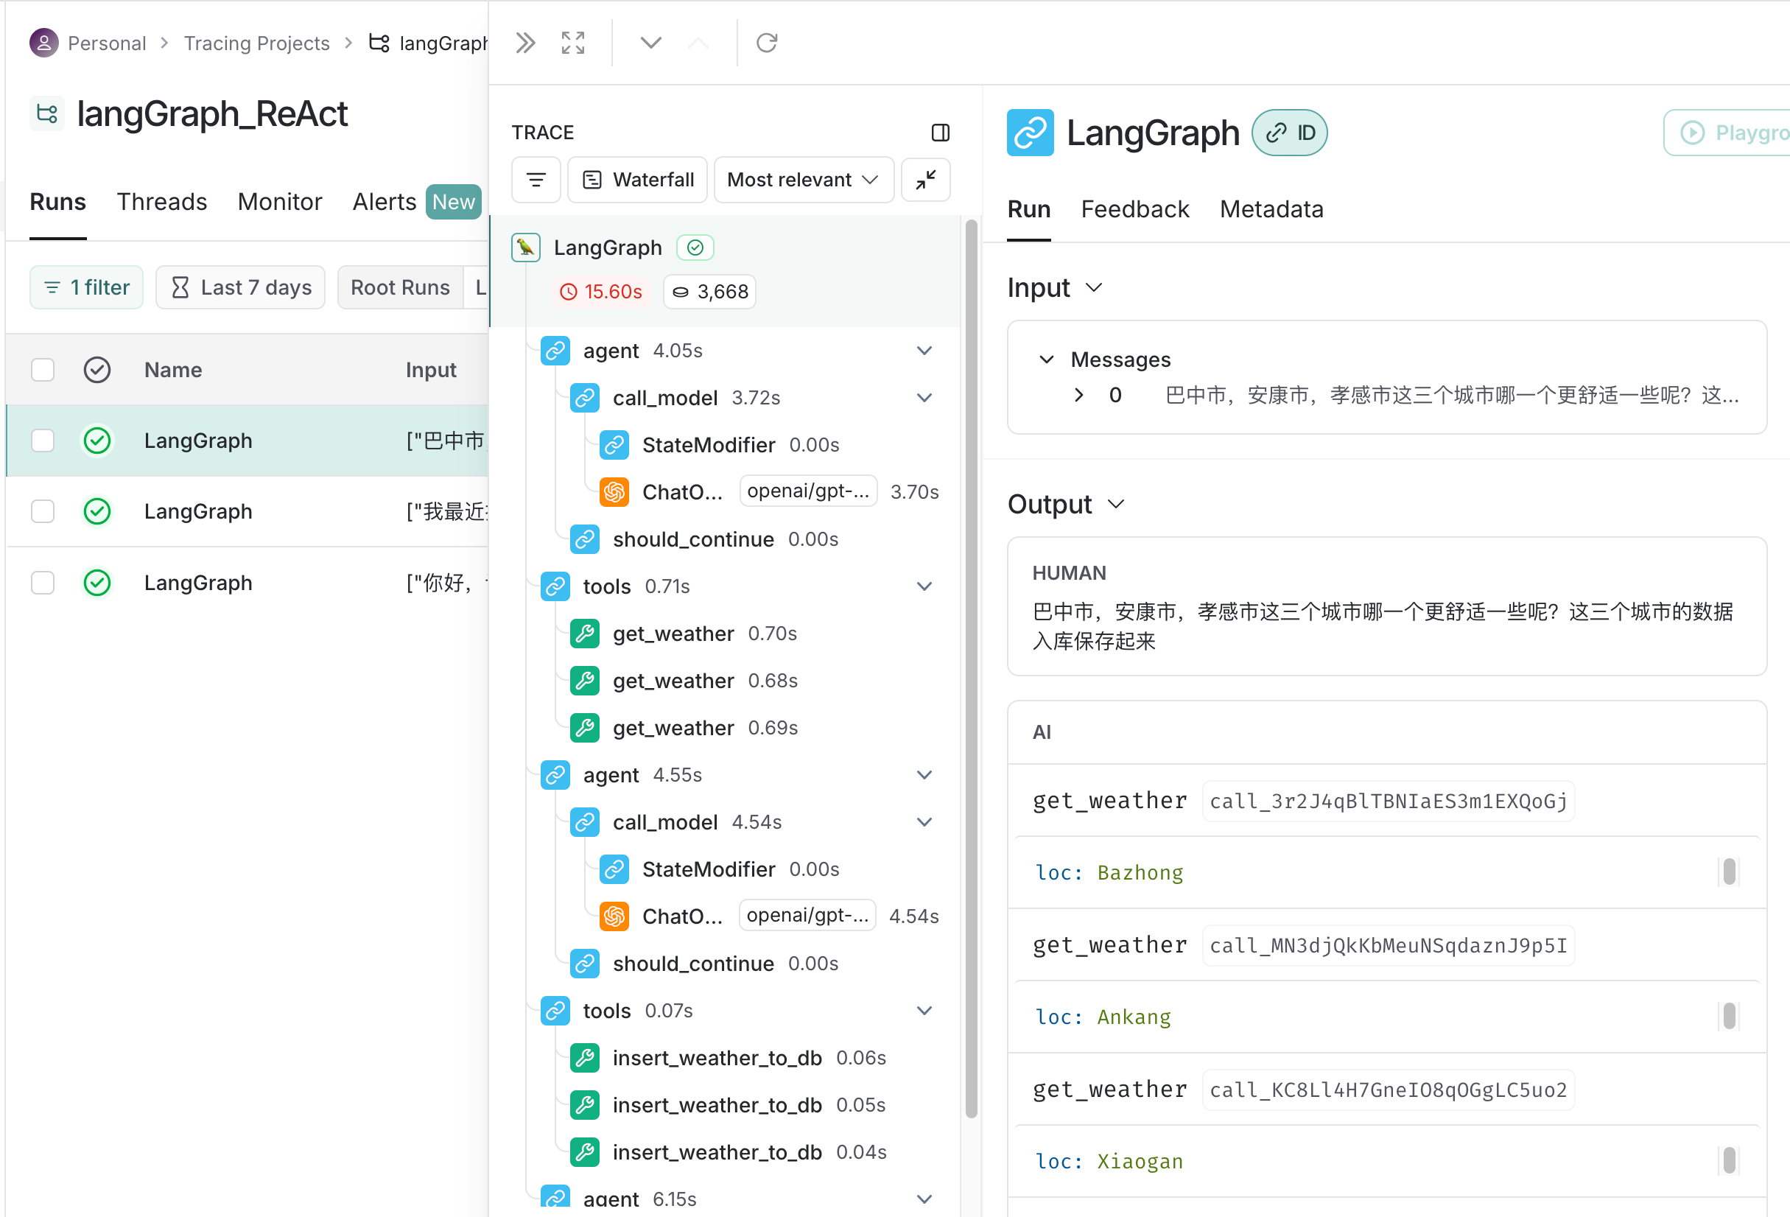Go to next run with down chevron

coord(651,43)
